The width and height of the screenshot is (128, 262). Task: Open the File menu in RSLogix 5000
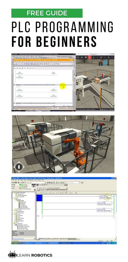(x=13, y=180)
